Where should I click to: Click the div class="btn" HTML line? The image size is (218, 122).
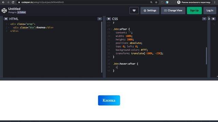click(33, 27)
